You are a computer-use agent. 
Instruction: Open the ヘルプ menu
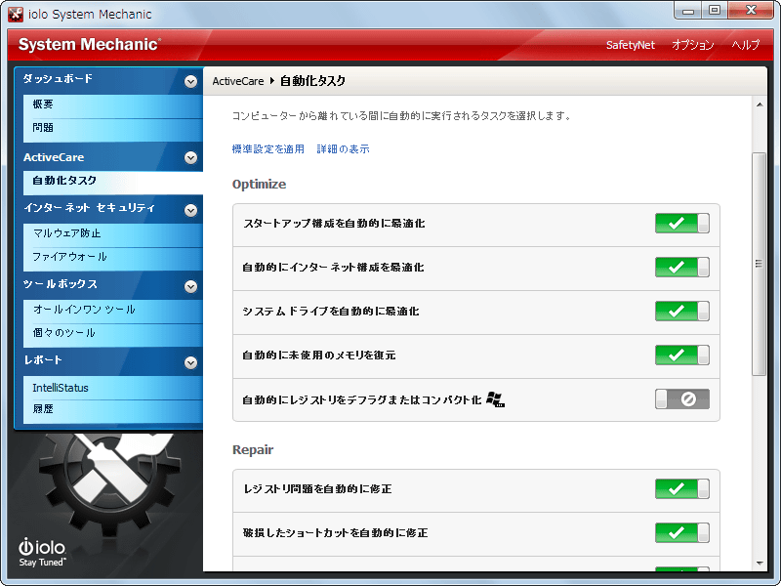[x=746, y=45]
